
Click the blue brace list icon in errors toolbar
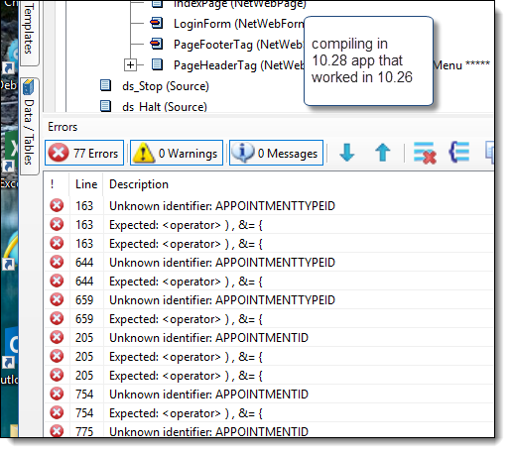(x=459, y=152)
